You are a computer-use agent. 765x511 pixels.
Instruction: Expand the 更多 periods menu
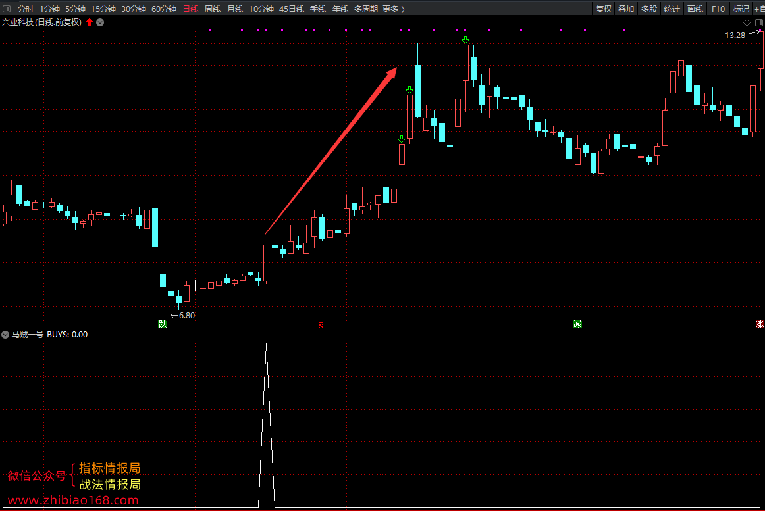click(x=394, y=9)
